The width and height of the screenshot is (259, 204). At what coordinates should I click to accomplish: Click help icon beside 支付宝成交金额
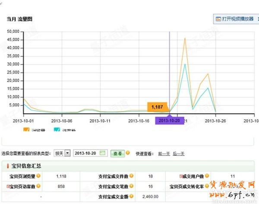click(131, 196)
